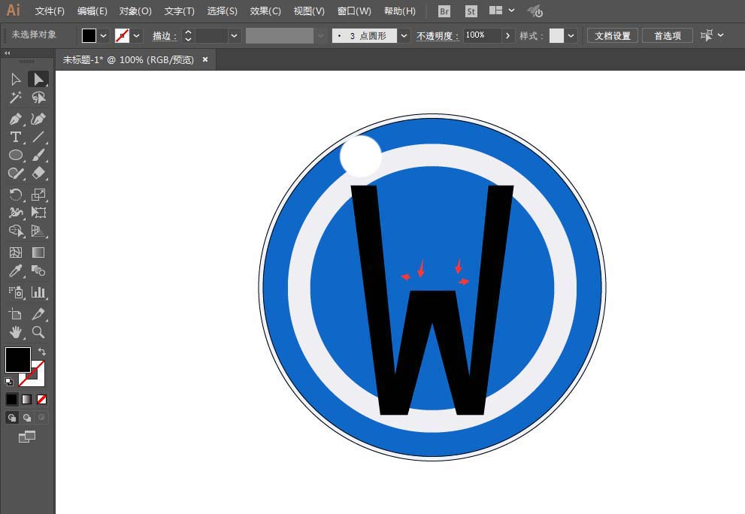This screenshot has height=514, width=745.
Task: Select the Type tool
Action: (15, 137)
